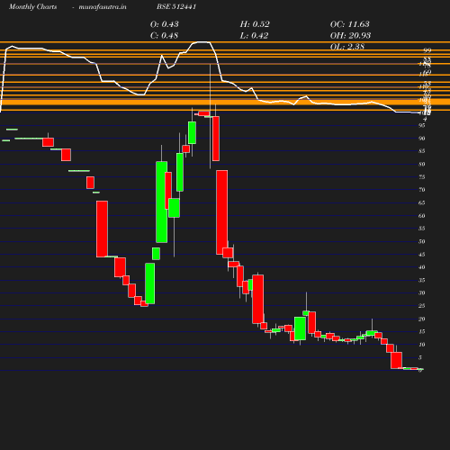Click the munafasutra.in watermark text
Image resolution: width=450 pixels, height=450 pixels.
[x=103, y=6]
